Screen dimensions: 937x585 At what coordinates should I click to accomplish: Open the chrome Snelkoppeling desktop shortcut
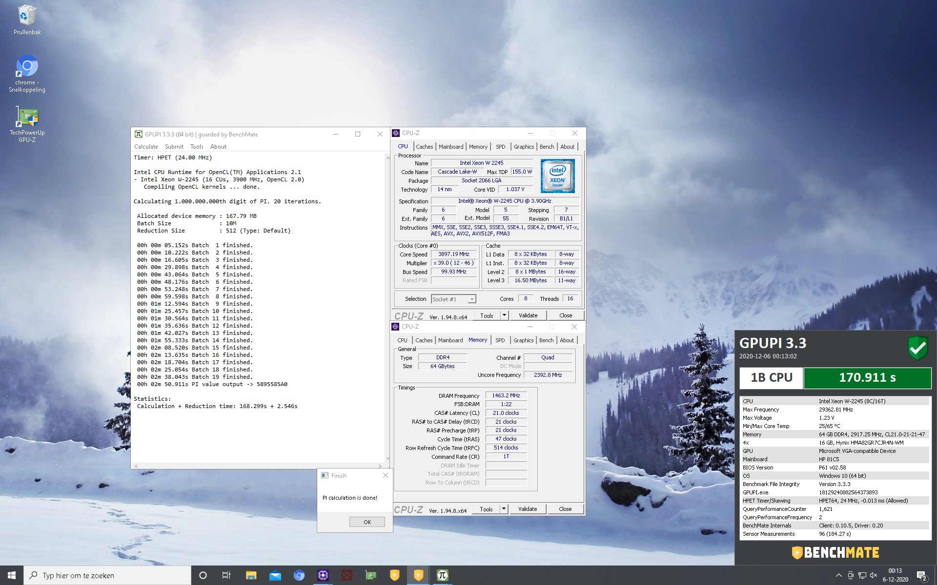pyautogui.click(x=27, y=74)
